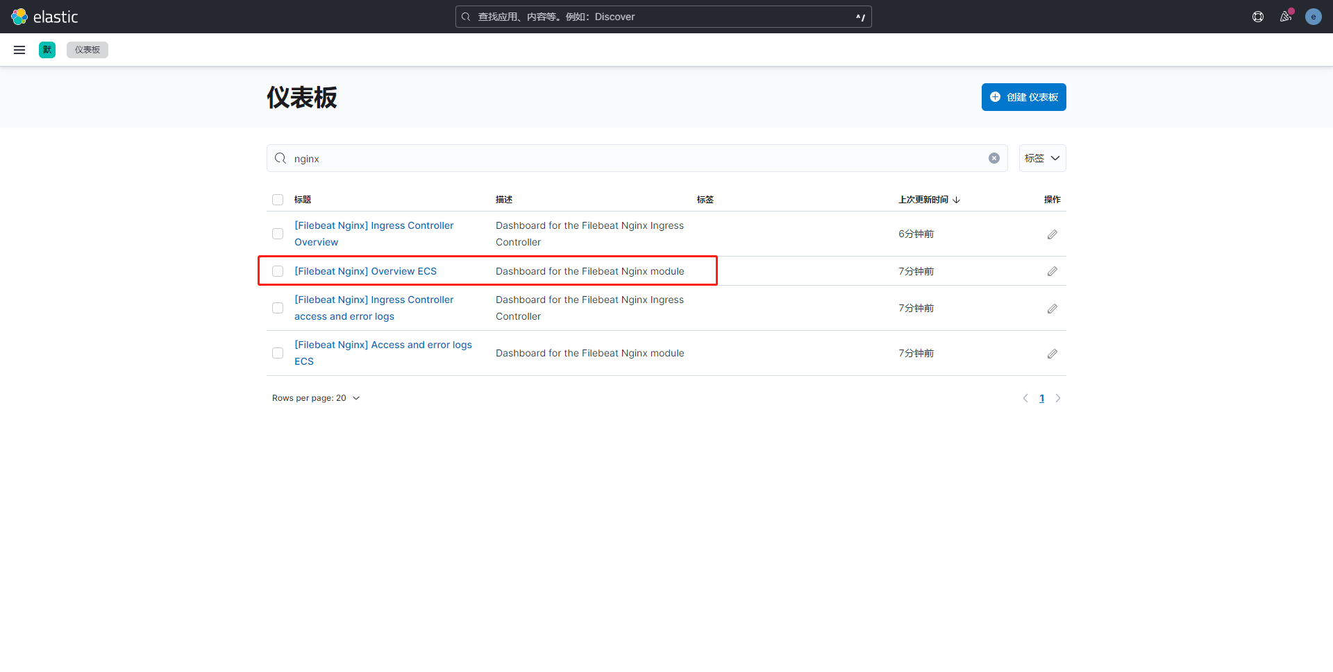Open the Rows per page dropdown
The image size is (1333, 672).
(x=316, y=398)
